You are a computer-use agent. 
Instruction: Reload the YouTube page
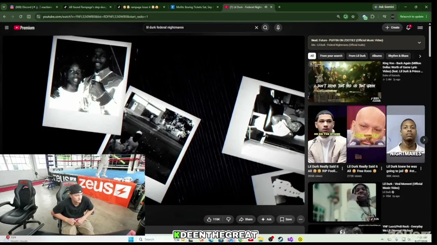click(21, 16)
